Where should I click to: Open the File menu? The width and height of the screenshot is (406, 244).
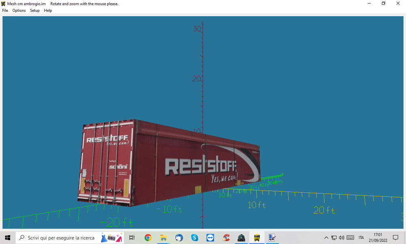click(5, 11)
